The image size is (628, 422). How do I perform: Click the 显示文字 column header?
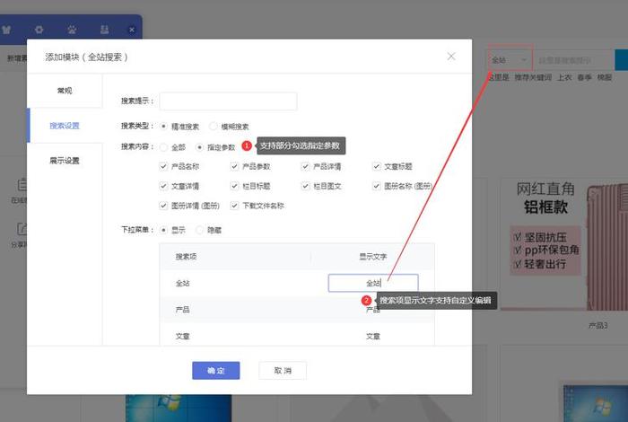click(373, 257)
